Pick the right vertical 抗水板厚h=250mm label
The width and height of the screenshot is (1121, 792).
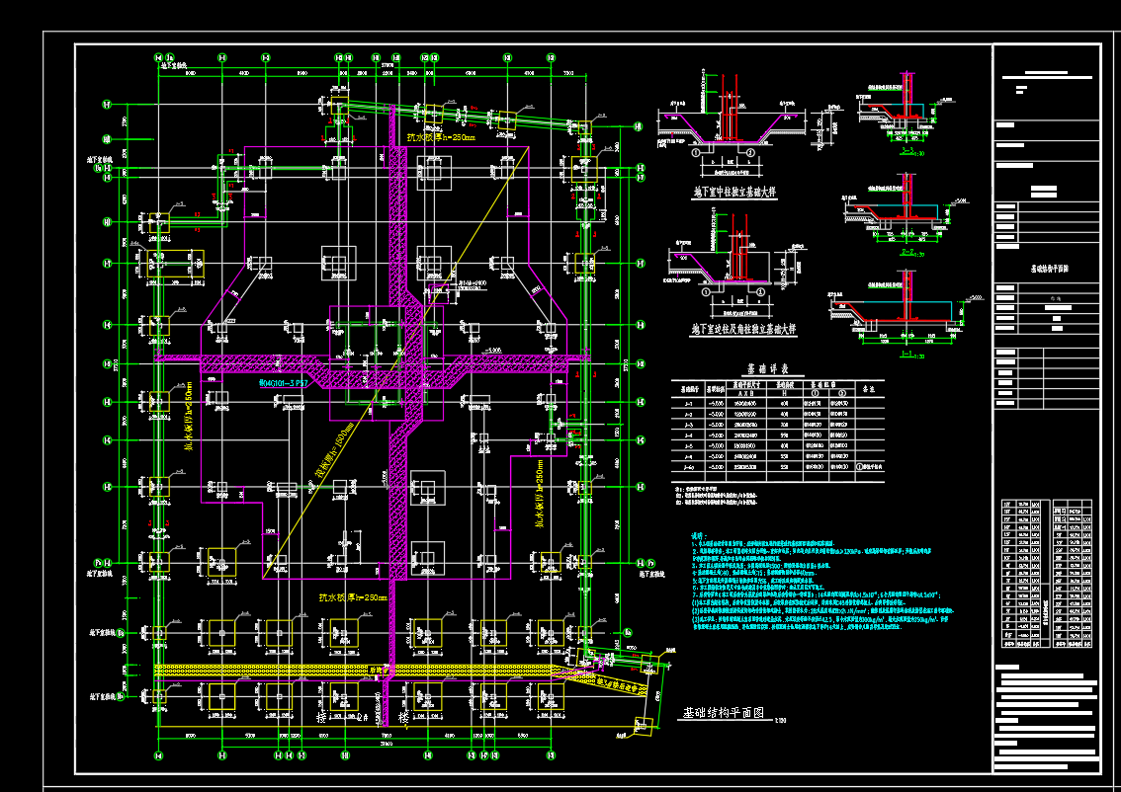539,493
